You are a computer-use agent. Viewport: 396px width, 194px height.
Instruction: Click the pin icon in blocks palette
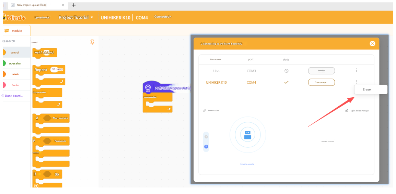[92, 43]
